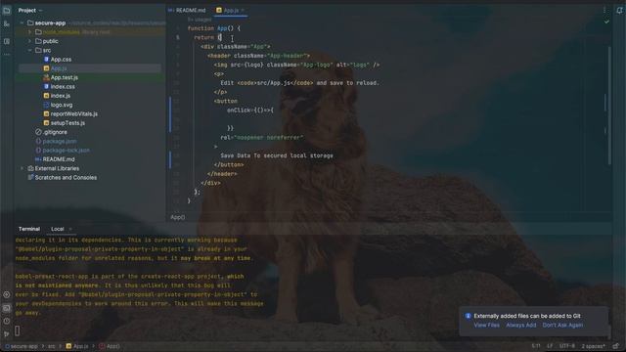The width and height of the screenshot is (626, 352).
Task: Close the App.js editor tab
Action: 243,11
